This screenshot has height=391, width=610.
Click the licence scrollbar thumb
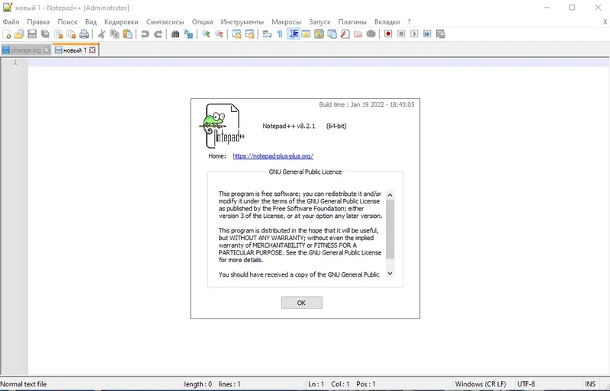pyautogui.click(x=390, y=229)
